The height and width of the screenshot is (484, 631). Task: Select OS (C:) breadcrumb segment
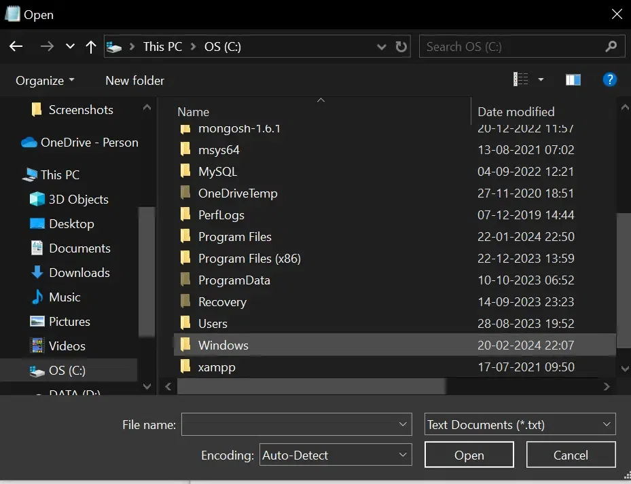[x=223, y=47]
